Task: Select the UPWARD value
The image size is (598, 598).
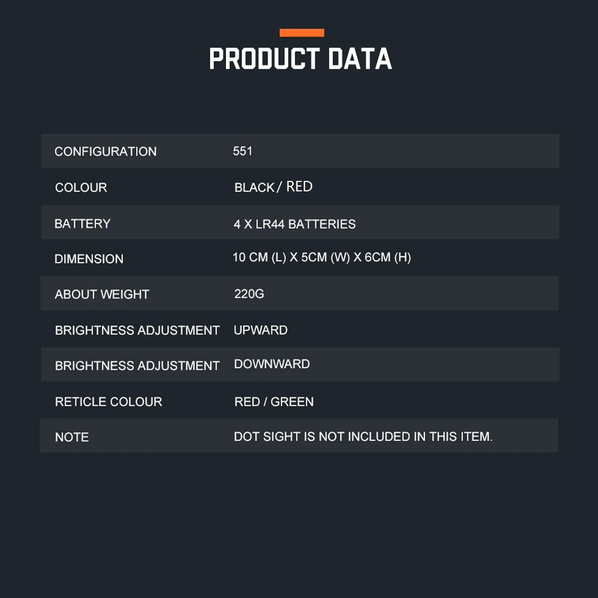Action: [261, 330]
